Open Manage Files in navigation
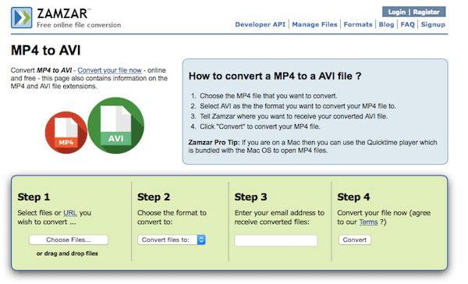Screen dimensions: 468x284 tap(314, 24)
